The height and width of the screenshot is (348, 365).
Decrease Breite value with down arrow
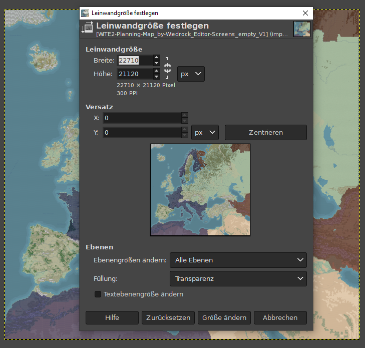157,63
